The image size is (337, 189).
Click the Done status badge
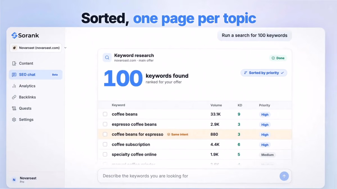coord(278,58)
